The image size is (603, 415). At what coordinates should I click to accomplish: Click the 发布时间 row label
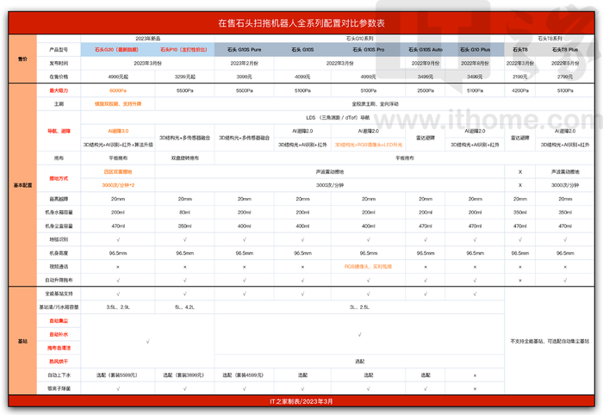pyautogui.click(x=59, y=63)
